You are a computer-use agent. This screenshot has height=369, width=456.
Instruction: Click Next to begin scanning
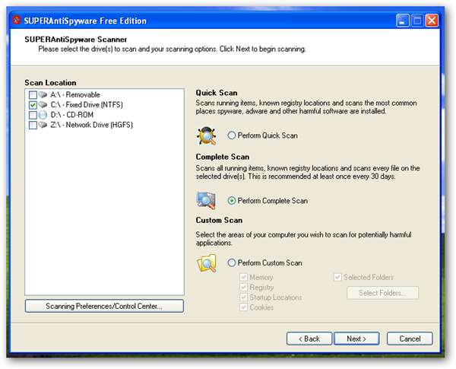point(356,339)
